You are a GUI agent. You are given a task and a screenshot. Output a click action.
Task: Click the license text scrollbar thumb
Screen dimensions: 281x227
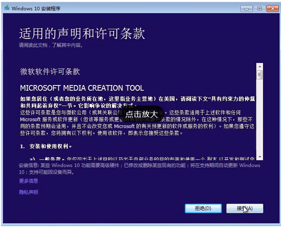(x=259, y=74)
